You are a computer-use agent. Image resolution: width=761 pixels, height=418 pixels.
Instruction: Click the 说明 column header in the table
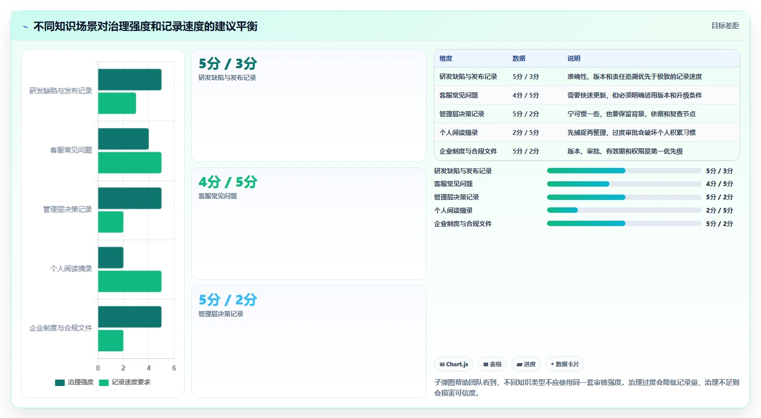[574, 59]
